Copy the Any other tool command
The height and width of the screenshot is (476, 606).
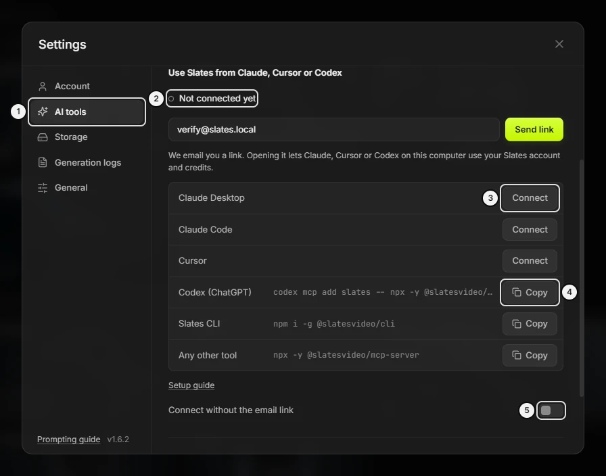tap(530, 356)
